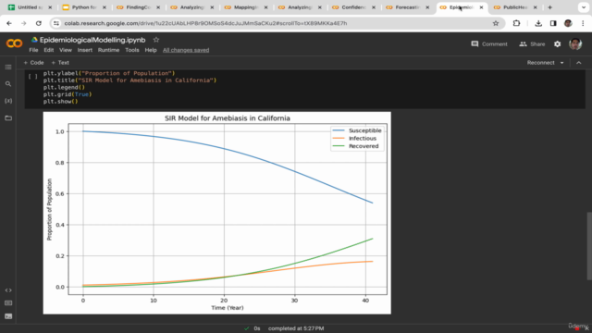Click the plt.grid(True) code line
This screenshot has width=592, height=333.
tap(68, 94)
